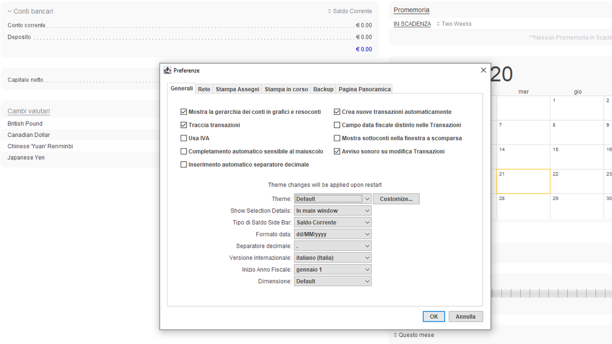Click the Annulla button
The width and height of the screenshot is (612, 344).
point(466,317)
